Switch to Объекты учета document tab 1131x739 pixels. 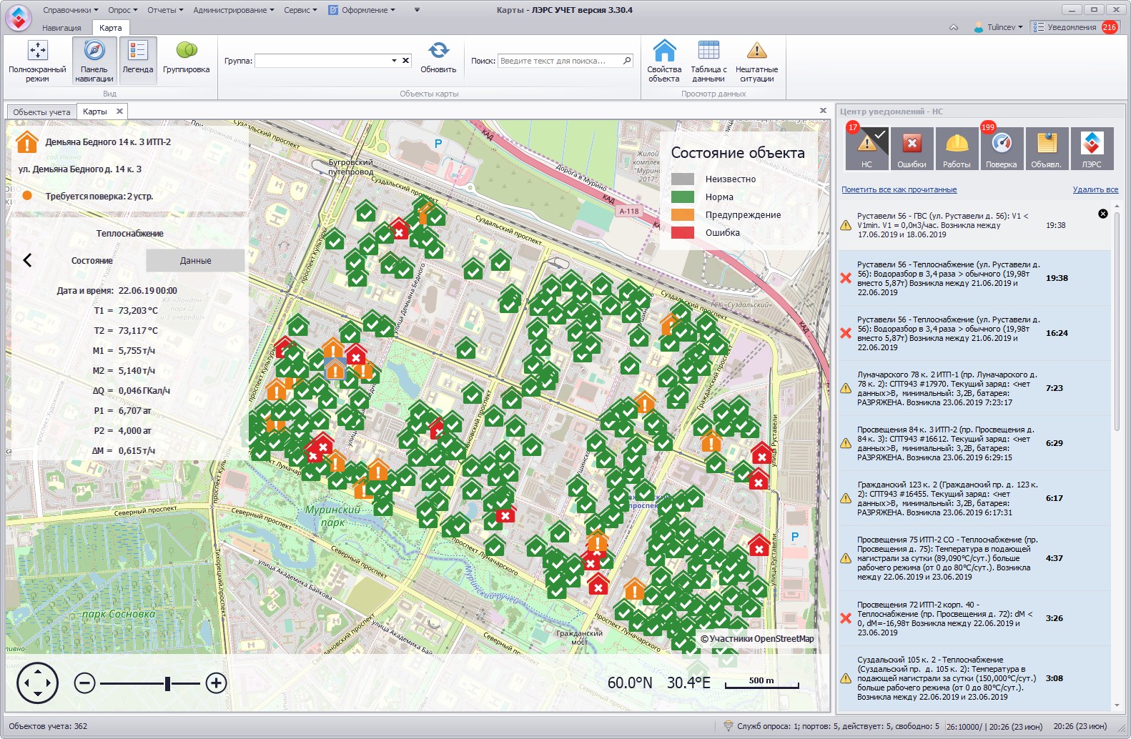click(41, 111)
